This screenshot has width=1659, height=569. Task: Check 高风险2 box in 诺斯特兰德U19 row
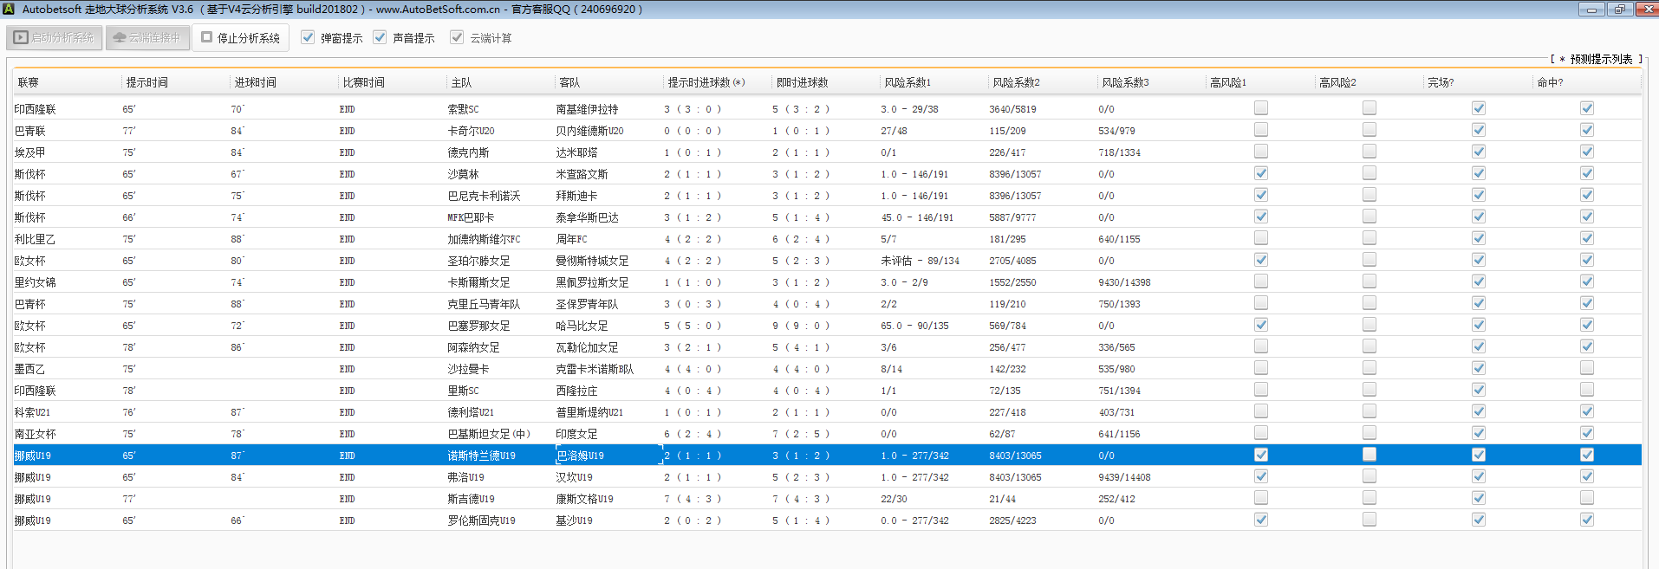pyautogui.click(x=1369, y=455)
